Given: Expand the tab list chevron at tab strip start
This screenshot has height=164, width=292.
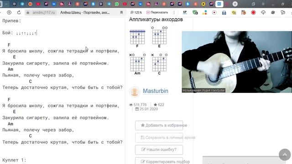Looking at the screenshot, I should point(6,4).
